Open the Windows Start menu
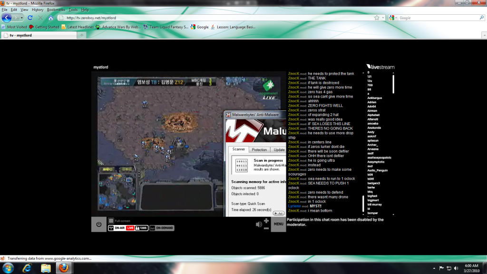Screen dimensions: 487x274 (8, 268)
